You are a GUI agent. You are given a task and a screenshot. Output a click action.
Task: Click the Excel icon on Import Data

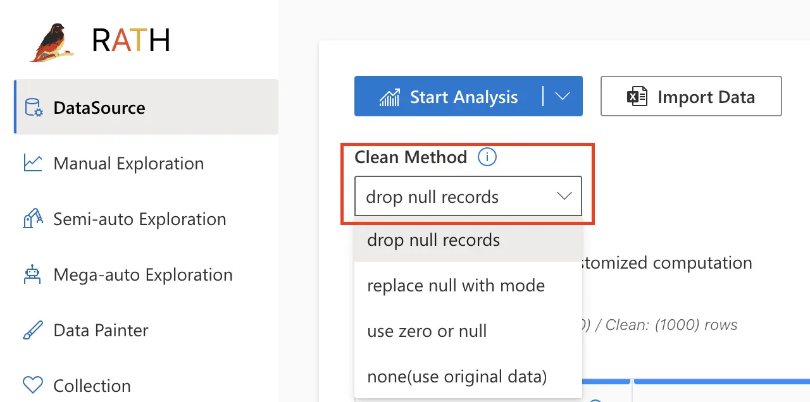point(637,97)
